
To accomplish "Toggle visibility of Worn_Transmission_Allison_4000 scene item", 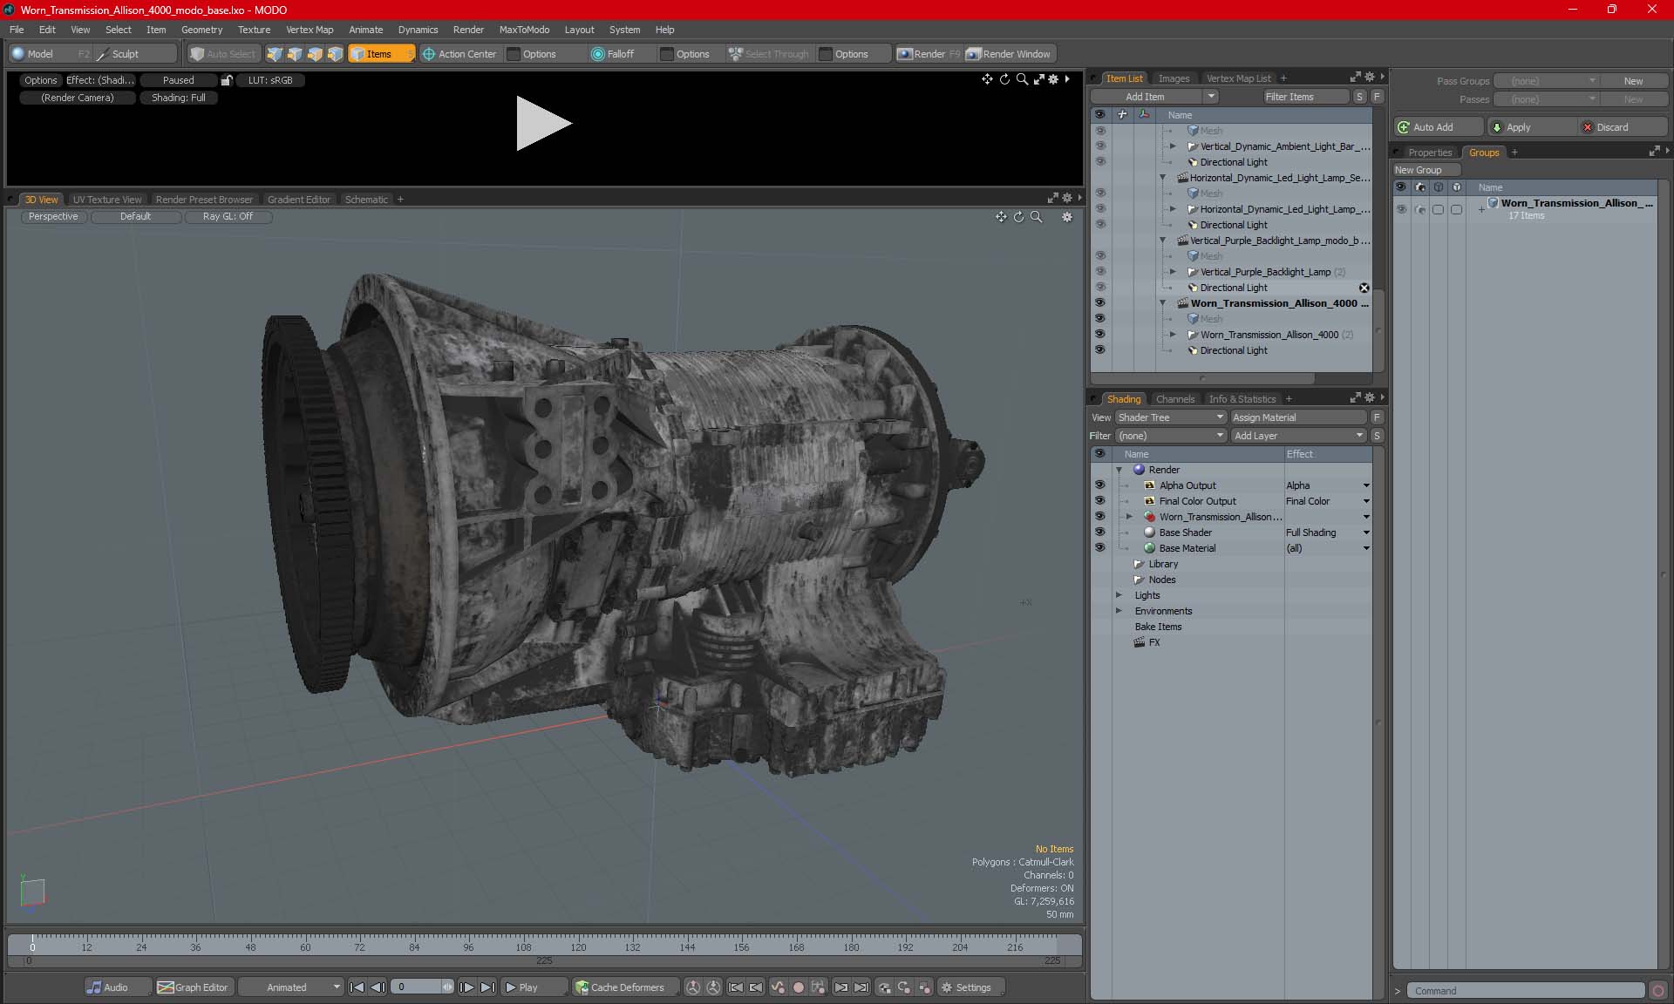I will [1099, 303].
